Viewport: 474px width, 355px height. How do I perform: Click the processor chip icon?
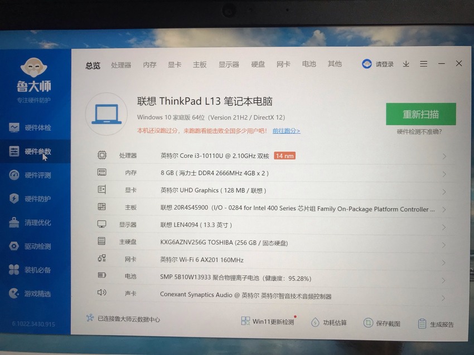(x=102, y=155)
